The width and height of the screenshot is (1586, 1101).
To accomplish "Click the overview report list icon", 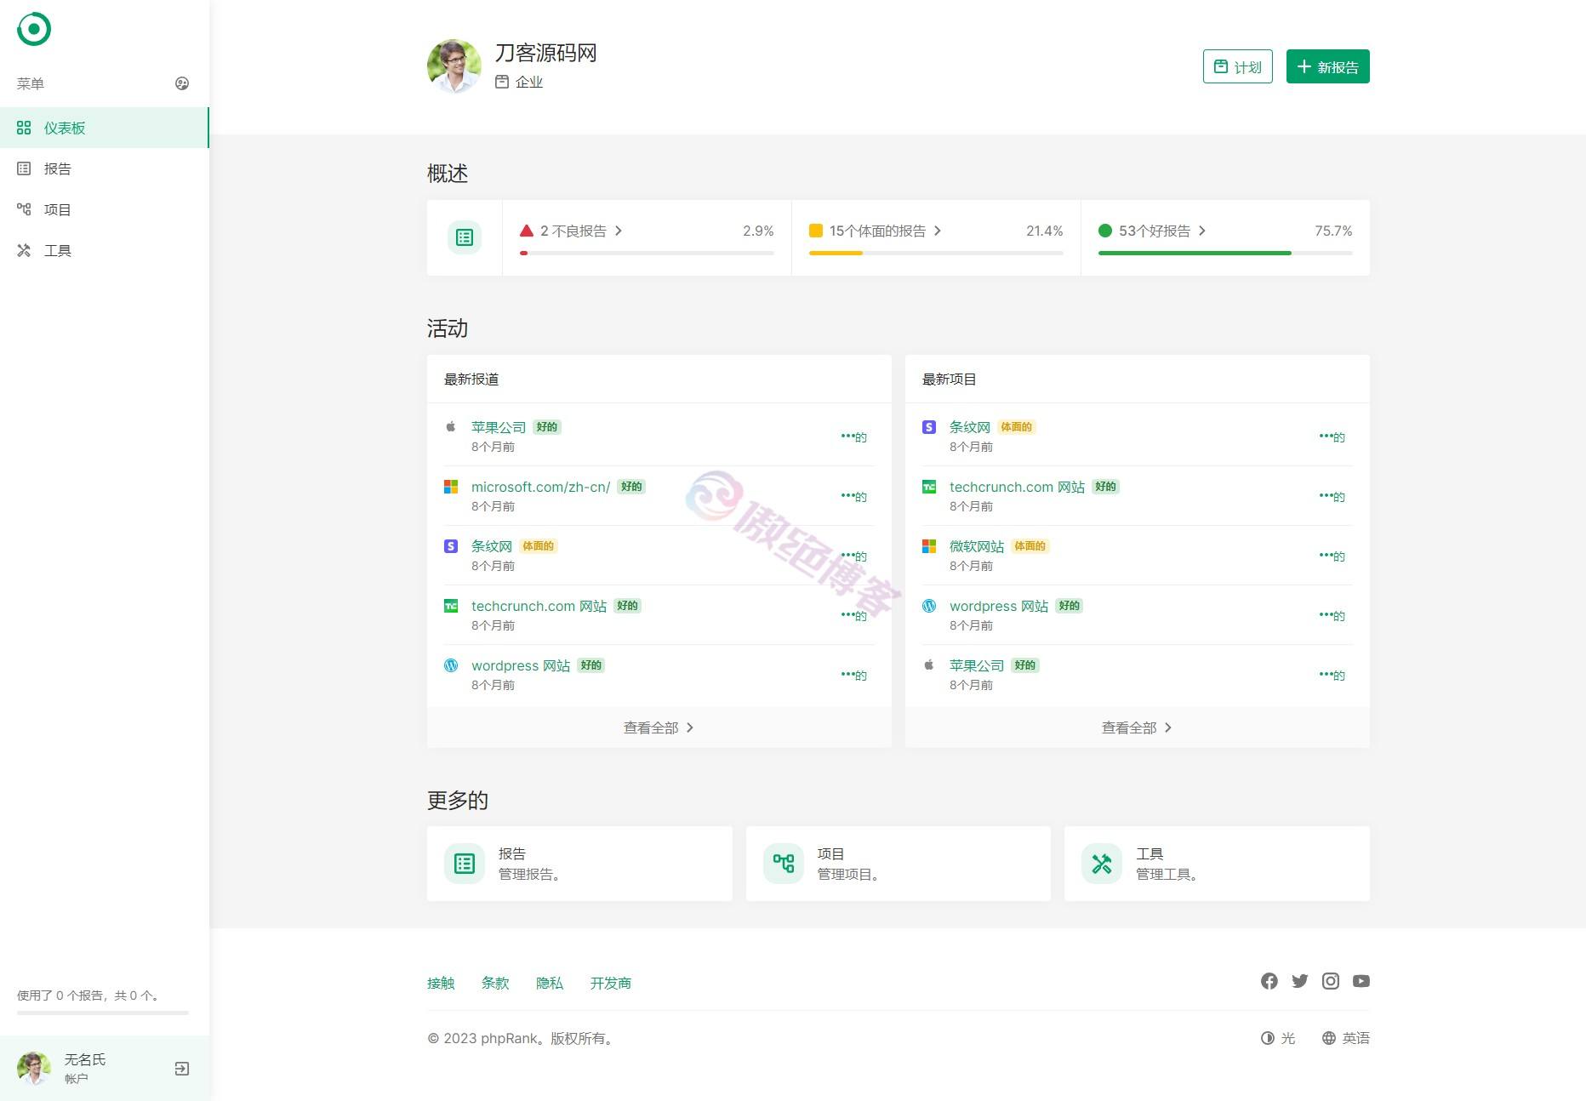I will (x=465, y=237).
